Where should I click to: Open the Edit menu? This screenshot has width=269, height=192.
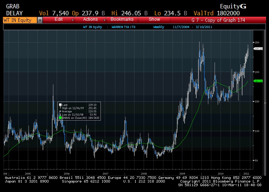[58, 19]
